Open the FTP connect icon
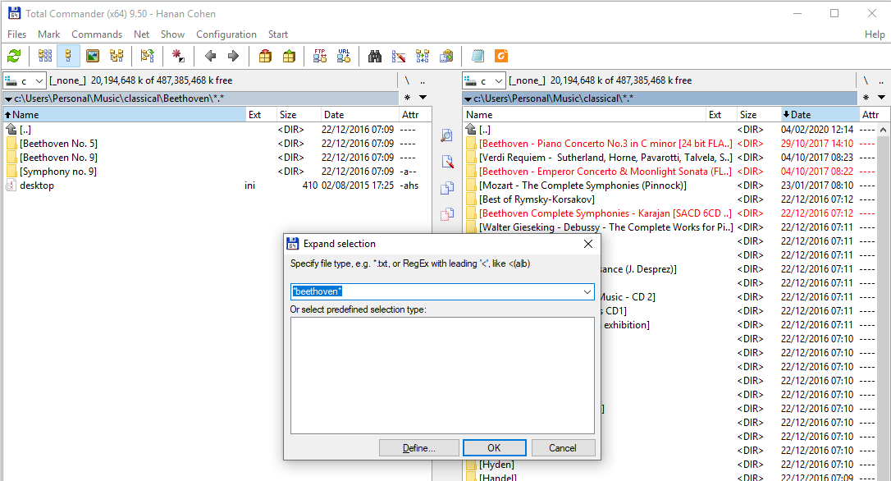 click(320, 56)
